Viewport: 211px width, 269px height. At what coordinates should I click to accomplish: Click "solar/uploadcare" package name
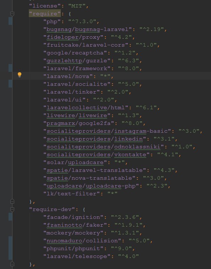click(75, 162)
